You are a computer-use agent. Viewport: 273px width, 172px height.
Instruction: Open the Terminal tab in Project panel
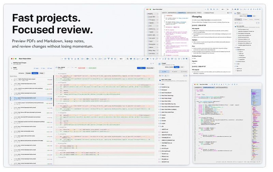click(x=184, y=71)
